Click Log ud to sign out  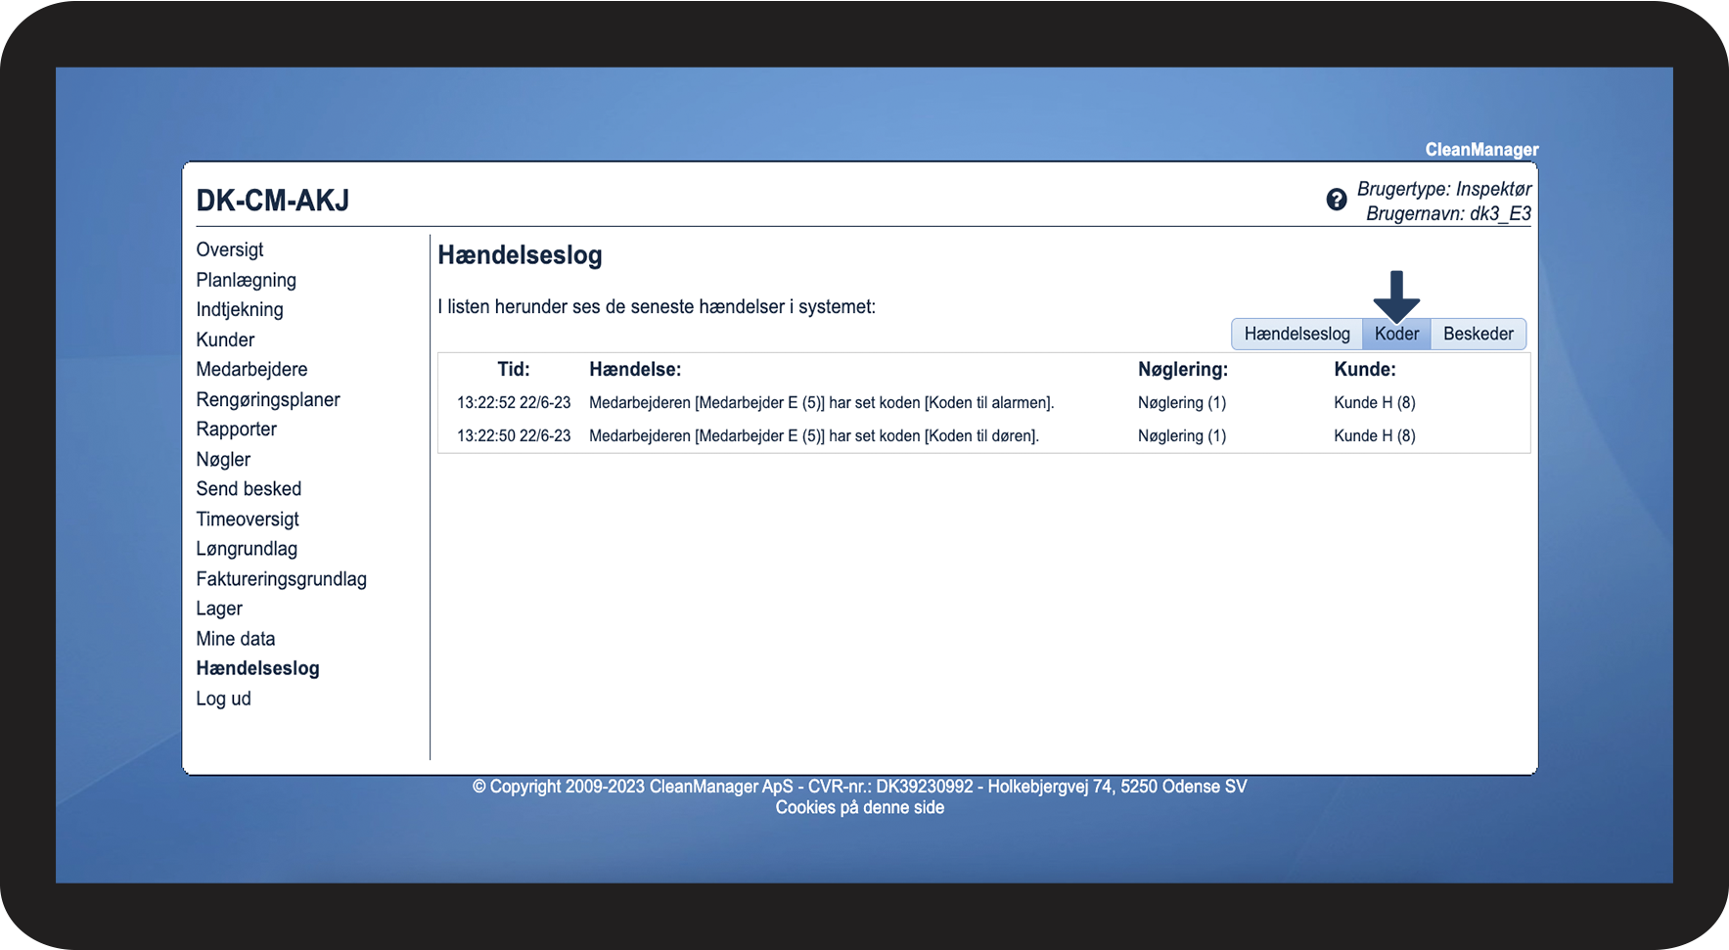point(223,699)
